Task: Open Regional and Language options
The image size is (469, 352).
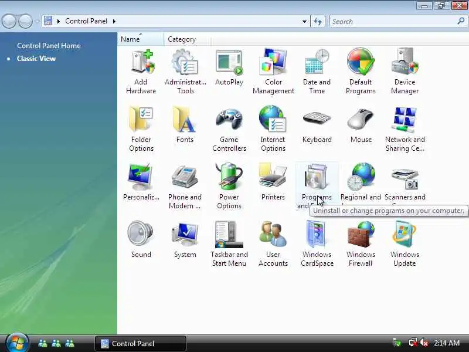Action: pos(361,182)
